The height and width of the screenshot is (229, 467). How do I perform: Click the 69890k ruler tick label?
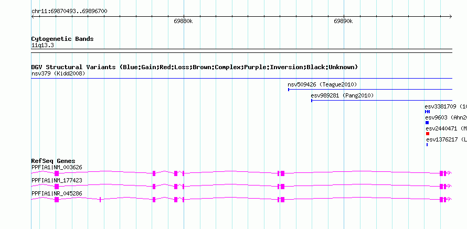343,21
